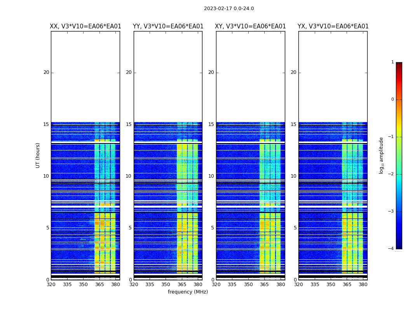
Task: Select the YY polarization panel title
Action: point(168,26)
